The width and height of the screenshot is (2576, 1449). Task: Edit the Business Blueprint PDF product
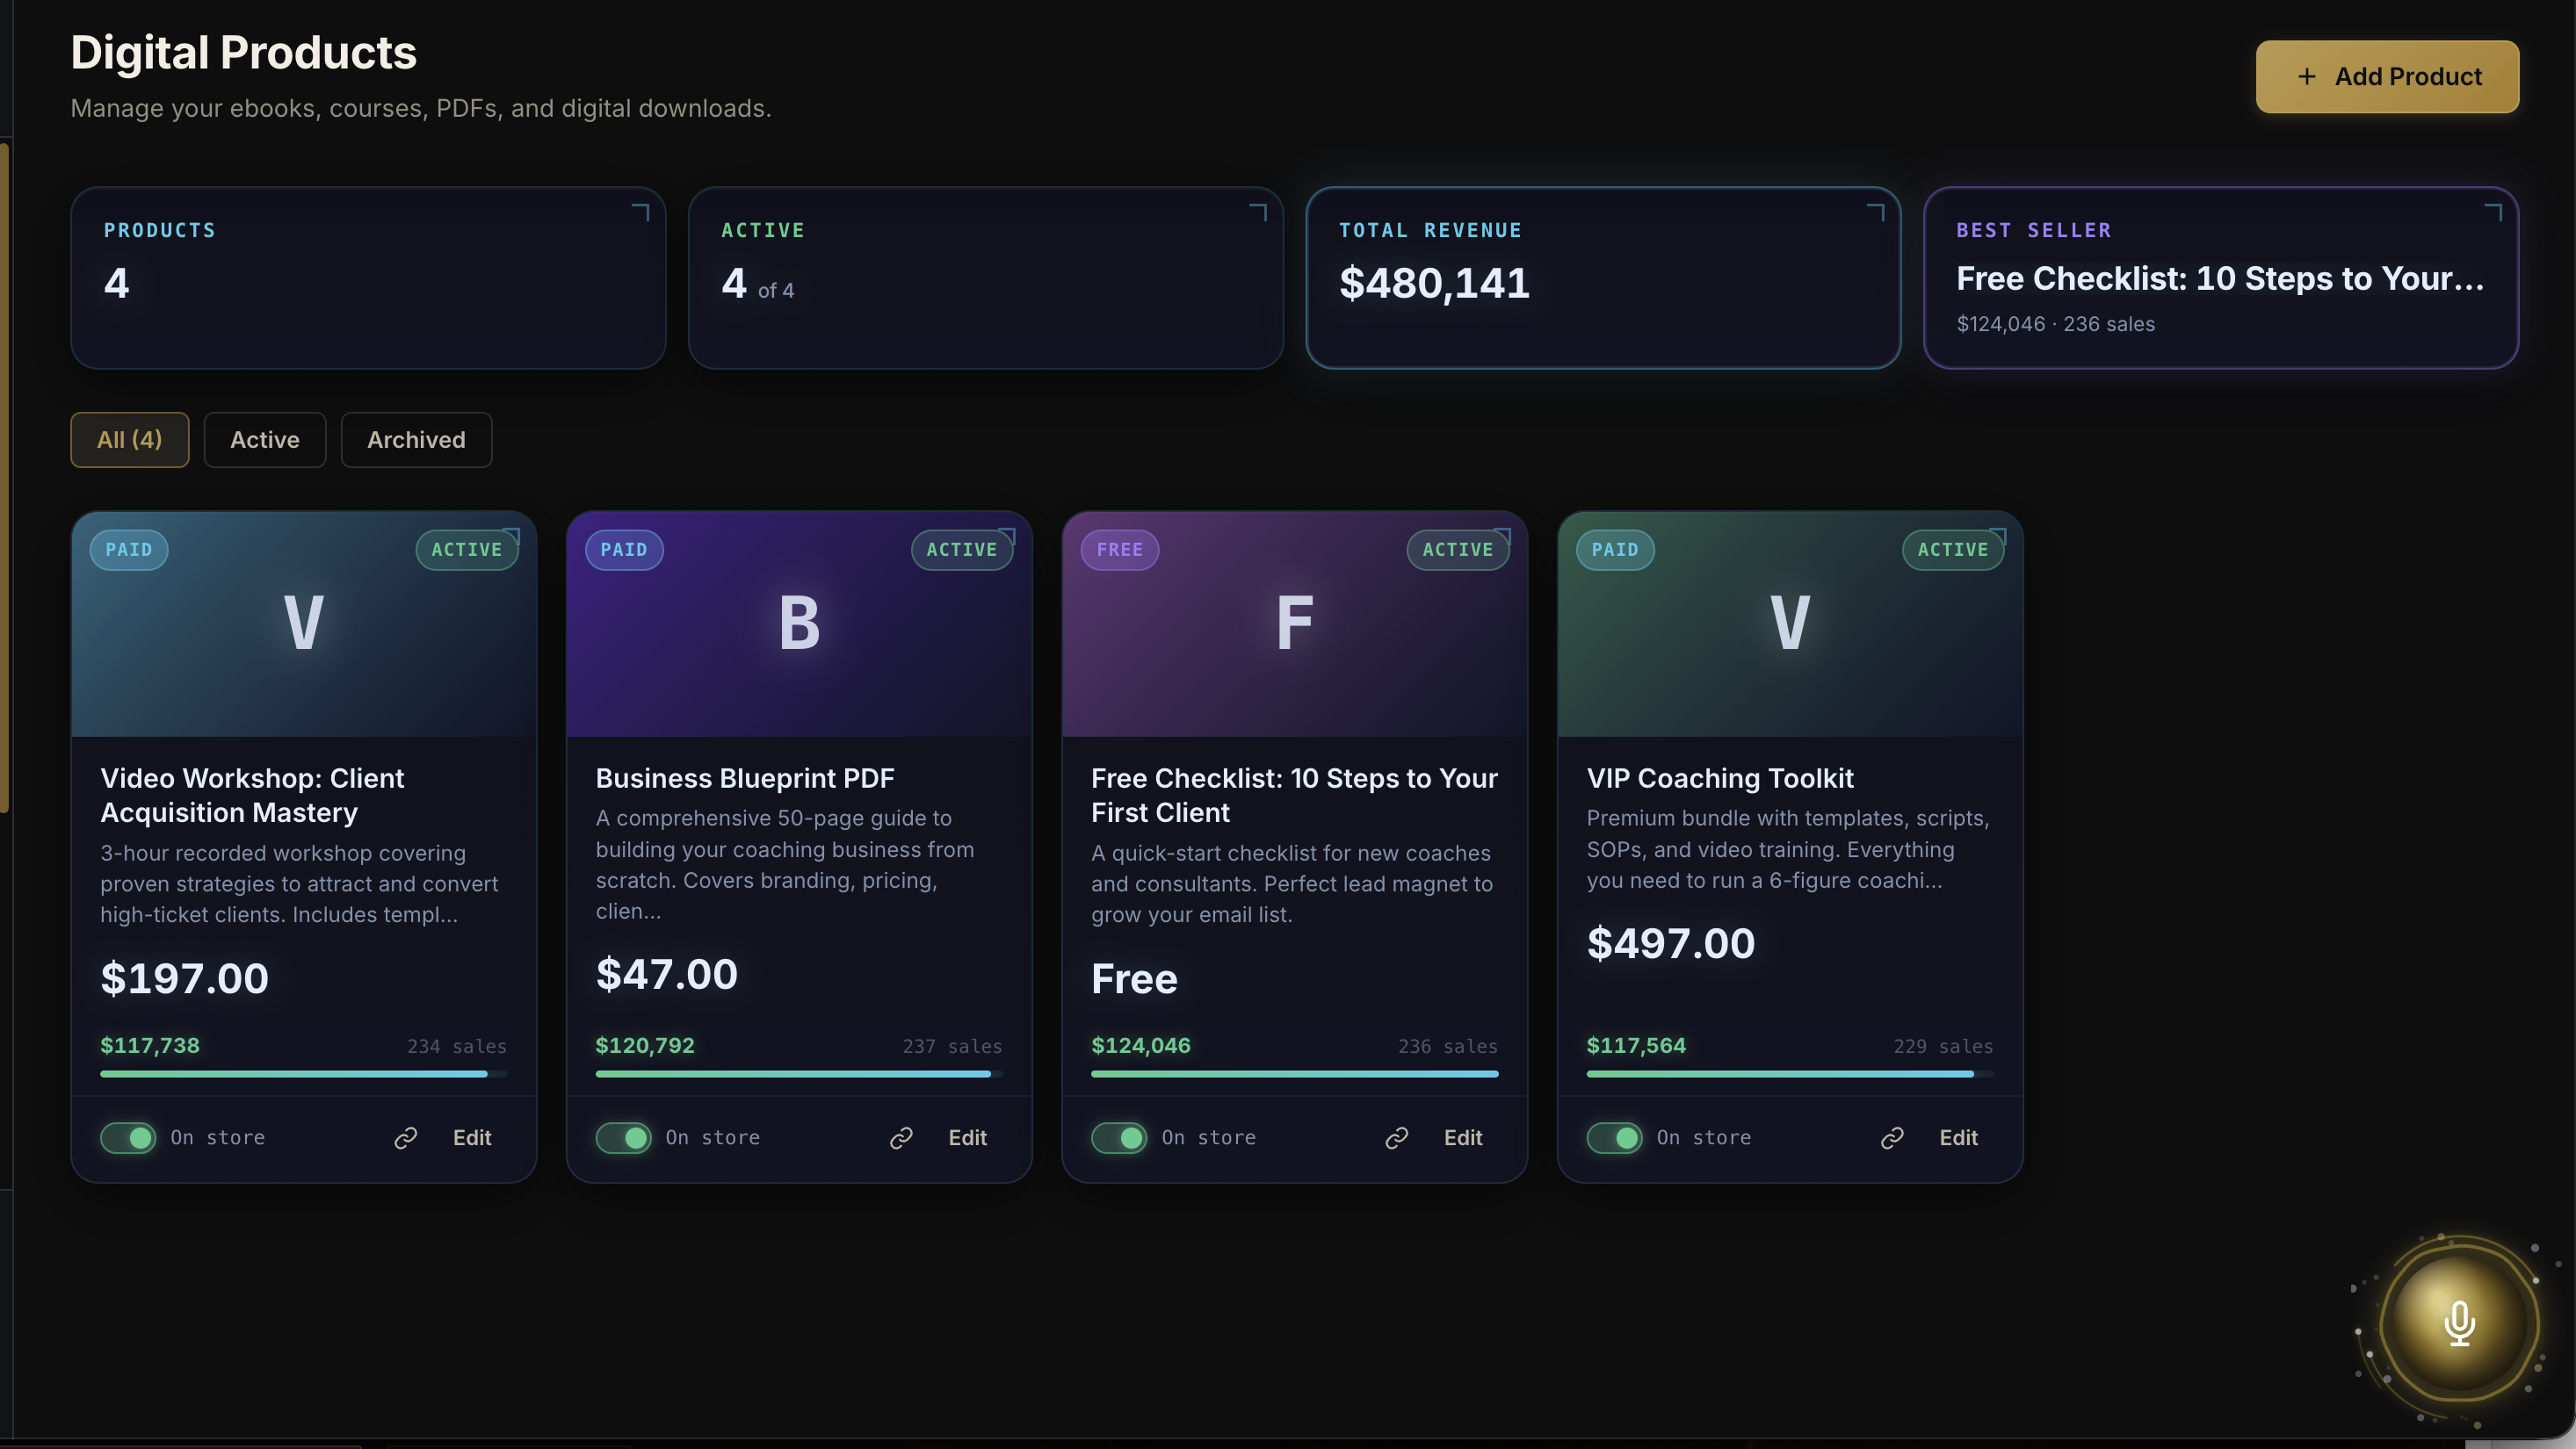pyautogui.click(x=967, y=1138)
